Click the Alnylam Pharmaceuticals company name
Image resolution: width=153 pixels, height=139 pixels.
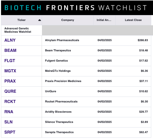pyautogui.click(x=62, y=40)
